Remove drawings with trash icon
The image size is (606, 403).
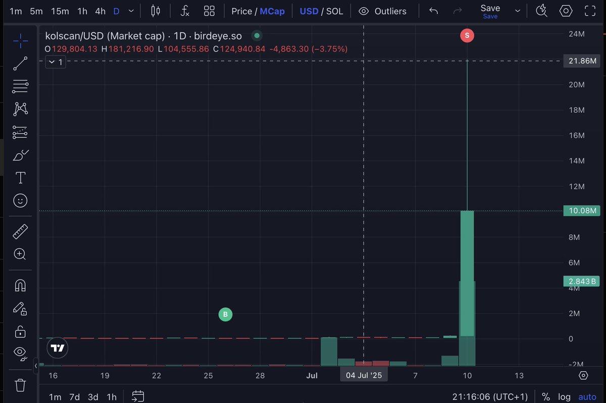pos(20,385)
